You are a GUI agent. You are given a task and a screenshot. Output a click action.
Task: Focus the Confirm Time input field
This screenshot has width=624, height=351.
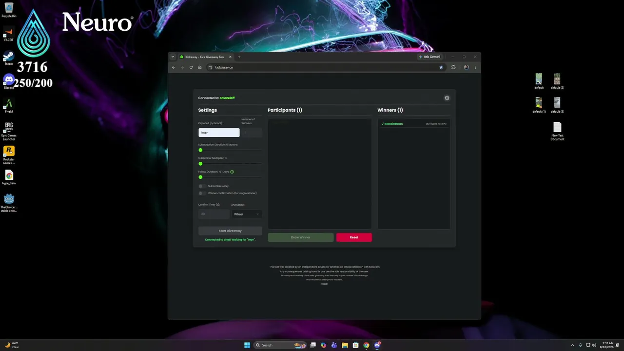(214, 214)
